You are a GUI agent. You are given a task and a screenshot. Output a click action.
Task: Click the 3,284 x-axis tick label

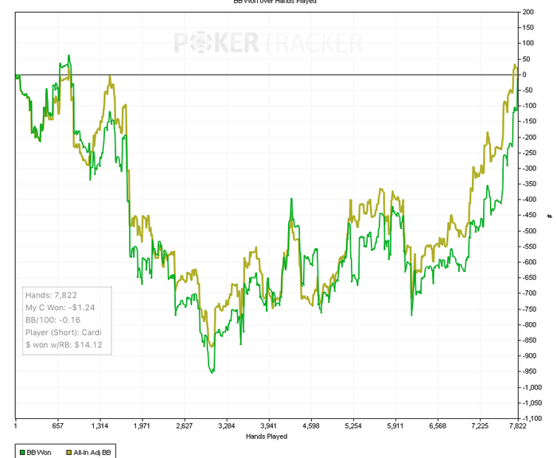point(226,425)
